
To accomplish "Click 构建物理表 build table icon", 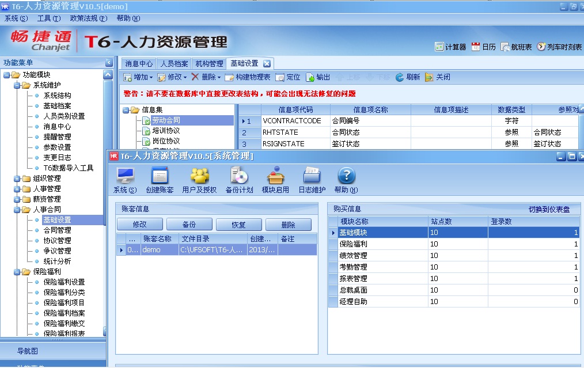I will 229,77.
